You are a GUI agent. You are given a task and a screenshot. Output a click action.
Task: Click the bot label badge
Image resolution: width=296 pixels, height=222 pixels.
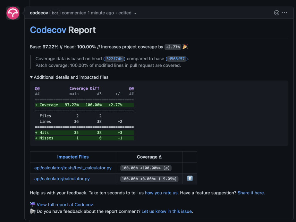(55, 13)
